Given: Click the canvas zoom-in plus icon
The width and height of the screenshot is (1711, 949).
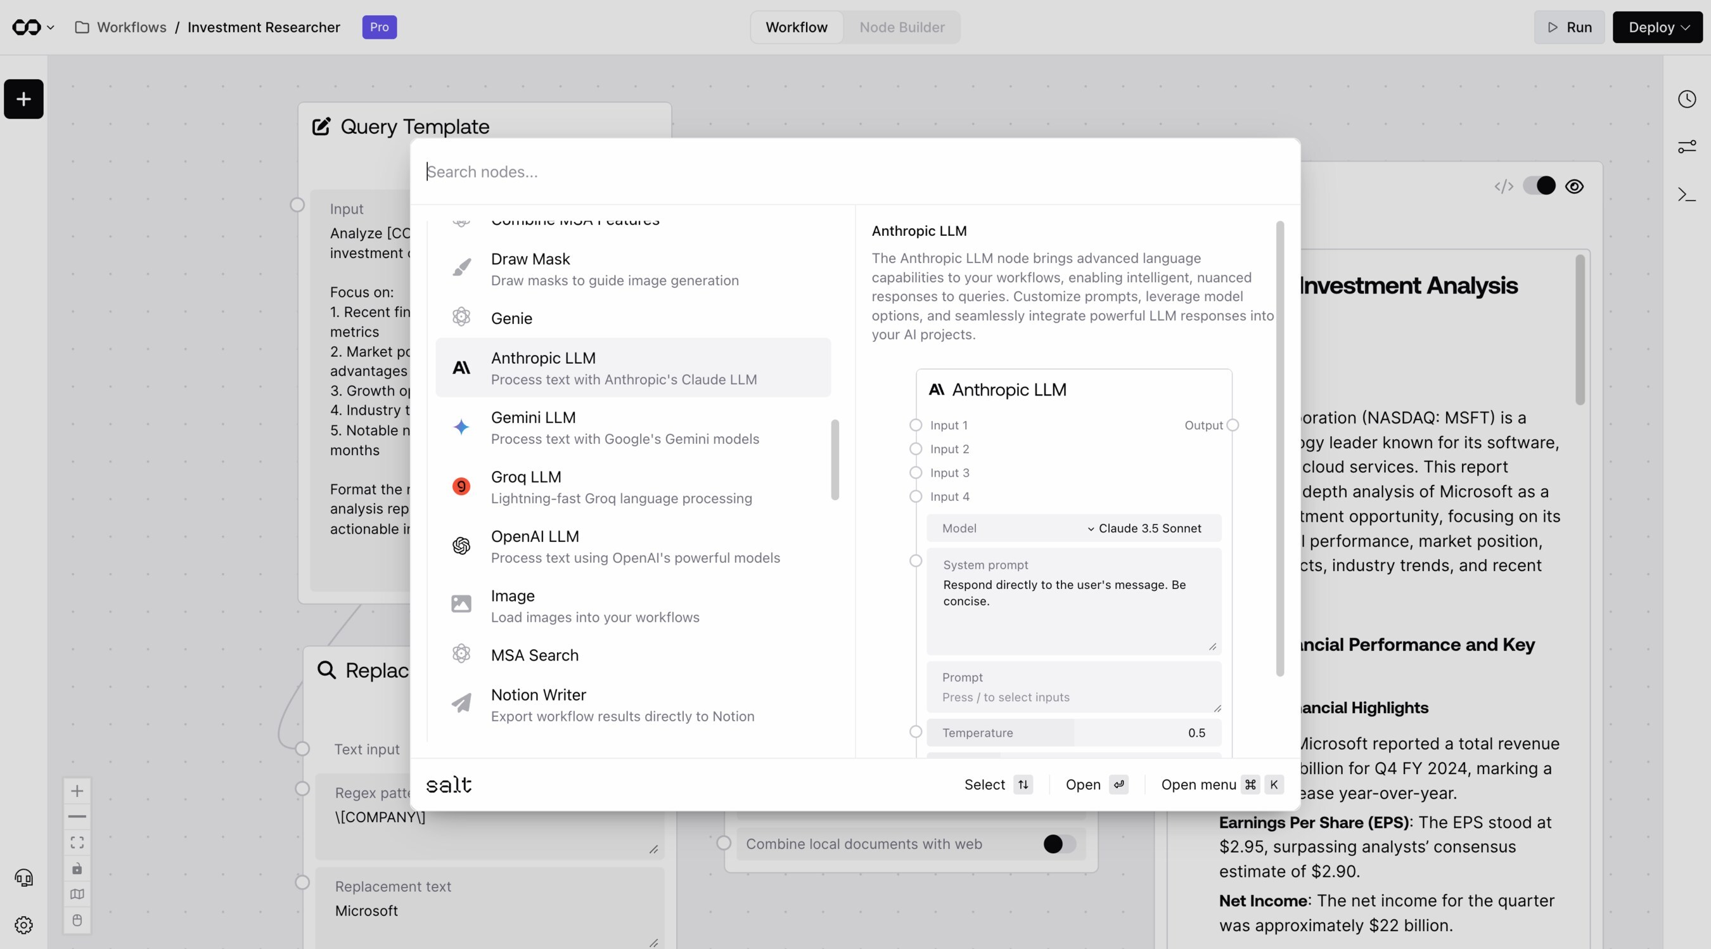Looking at the screenshot, I should coord(77,791).
